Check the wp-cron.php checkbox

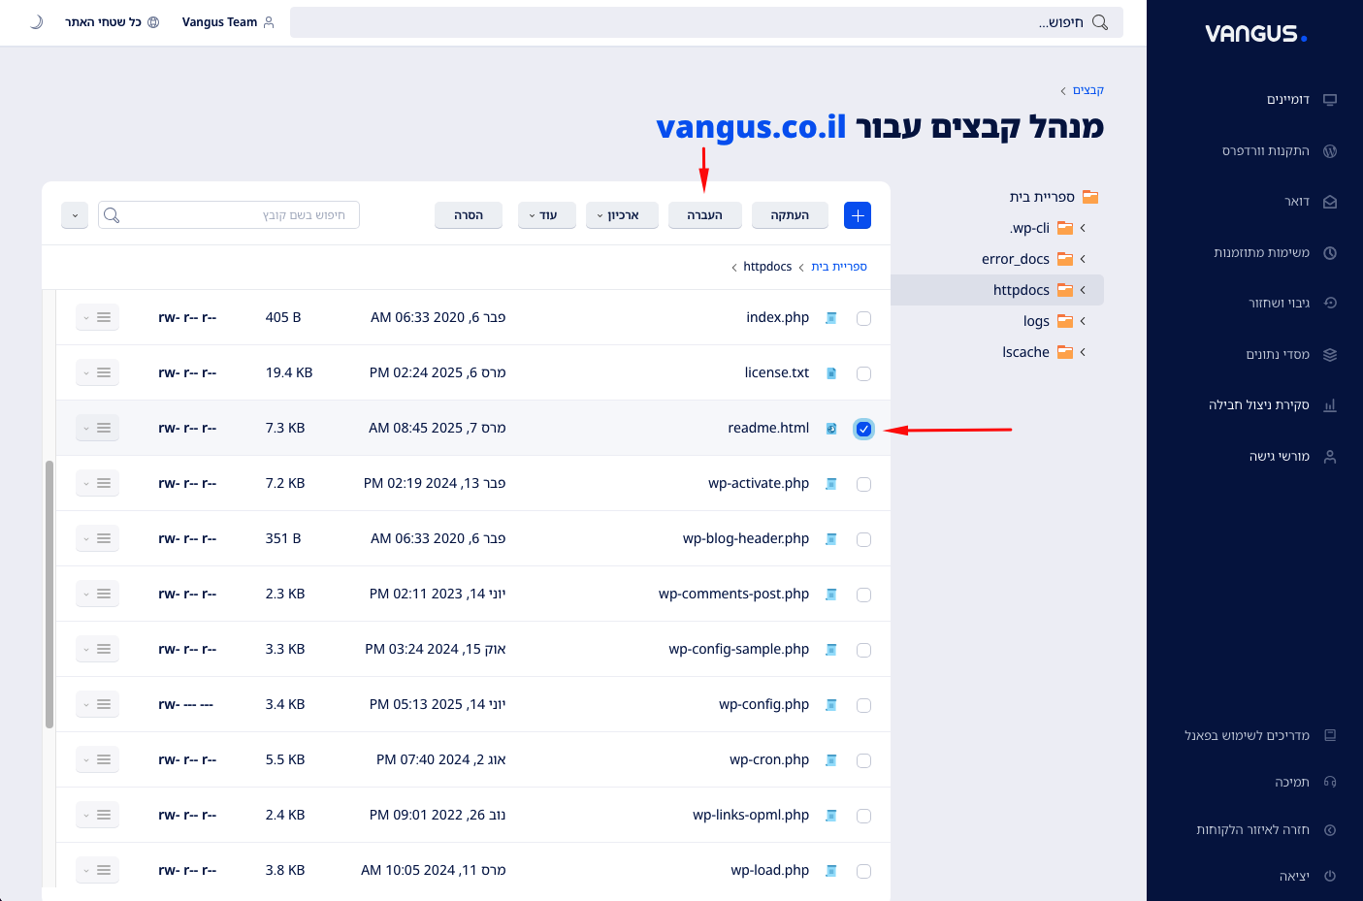pyautogui.click(x=863, y=760)
